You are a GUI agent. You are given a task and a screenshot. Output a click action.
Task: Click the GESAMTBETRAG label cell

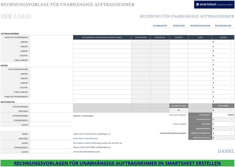(200, 128)
